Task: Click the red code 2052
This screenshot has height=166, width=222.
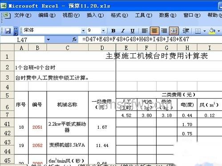Action: click(x=37, y=145)
